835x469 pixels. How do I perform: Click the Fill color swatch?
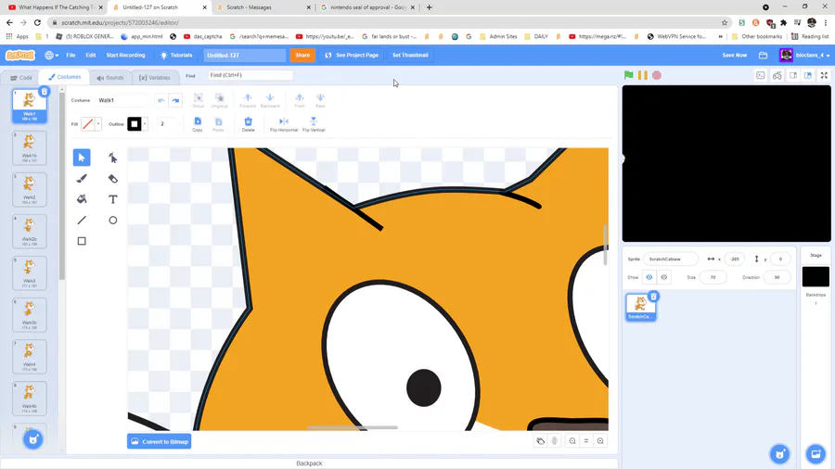click(x=88, y=124)
